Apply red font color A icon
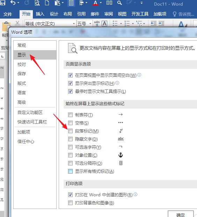 pos(95,3)
